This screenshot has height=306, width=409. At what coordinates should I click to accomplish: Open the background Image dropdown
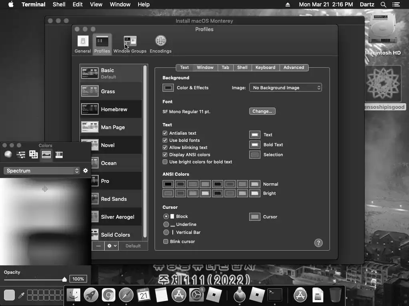coord(285,87)
